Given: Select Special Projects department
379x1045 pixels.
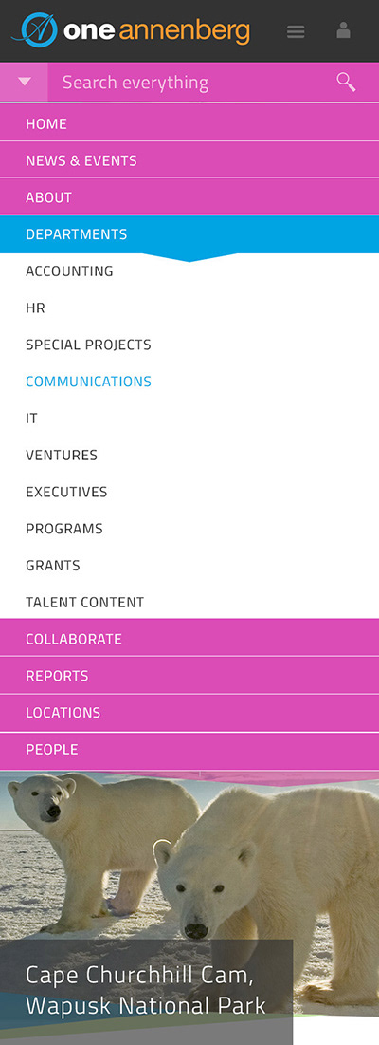Looking at the screenshot, I should coord(88,345).
